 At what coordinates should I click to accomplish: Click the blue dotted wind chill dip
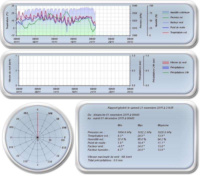[x=67, y=29]
